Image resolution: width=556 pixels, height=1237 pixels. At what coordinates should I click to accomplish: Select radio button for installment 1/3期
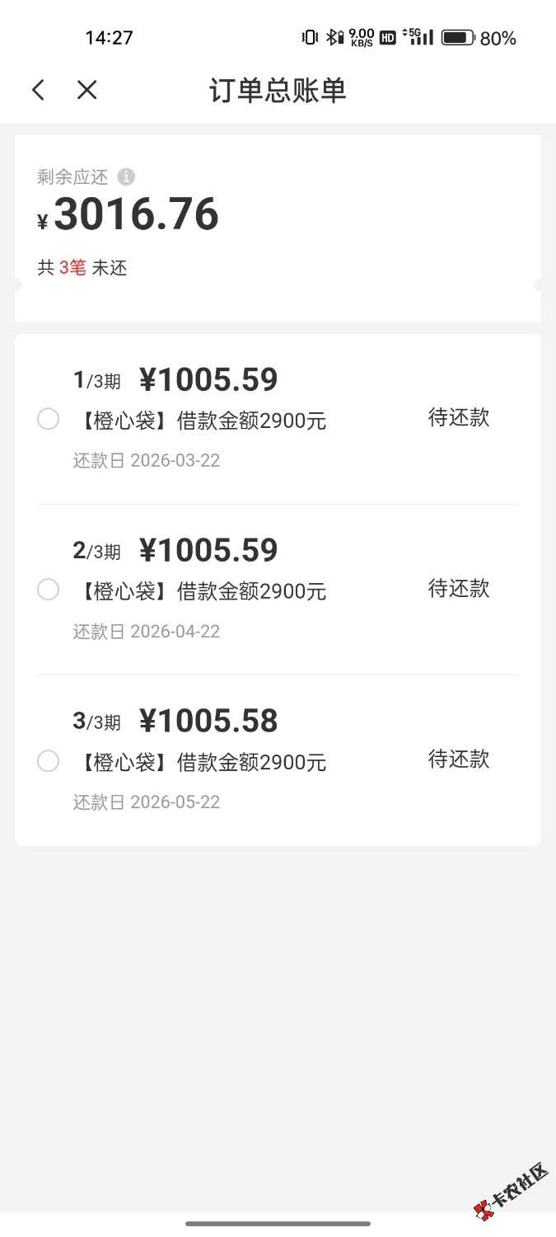(49, 420)
